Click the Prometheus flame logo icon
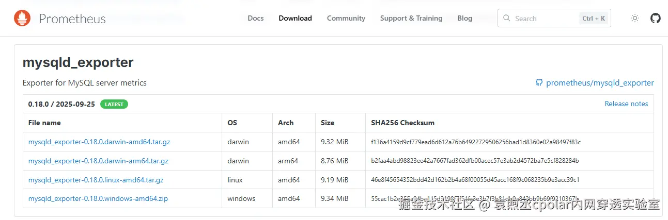 22,19
